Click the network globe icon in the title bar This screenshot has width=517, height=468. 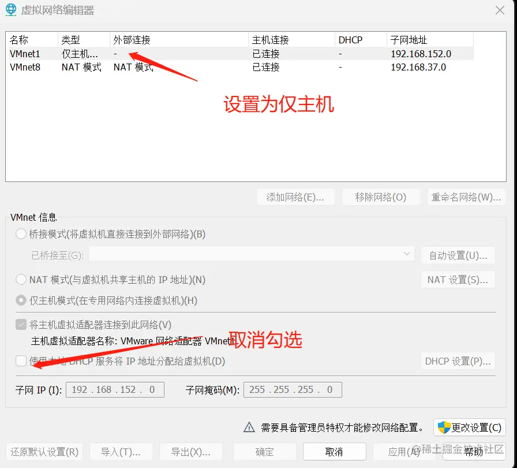pyautogui.click(x=10, y=10)
